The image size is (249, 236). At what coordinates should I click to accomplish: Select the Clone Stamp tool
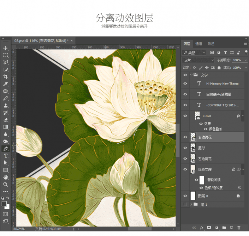click(x=5, y=105)
